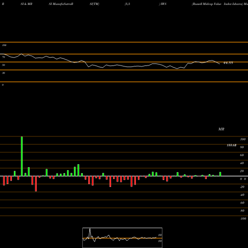
Task: Click the current RSI value at the line's end
Action: (228, 63)
